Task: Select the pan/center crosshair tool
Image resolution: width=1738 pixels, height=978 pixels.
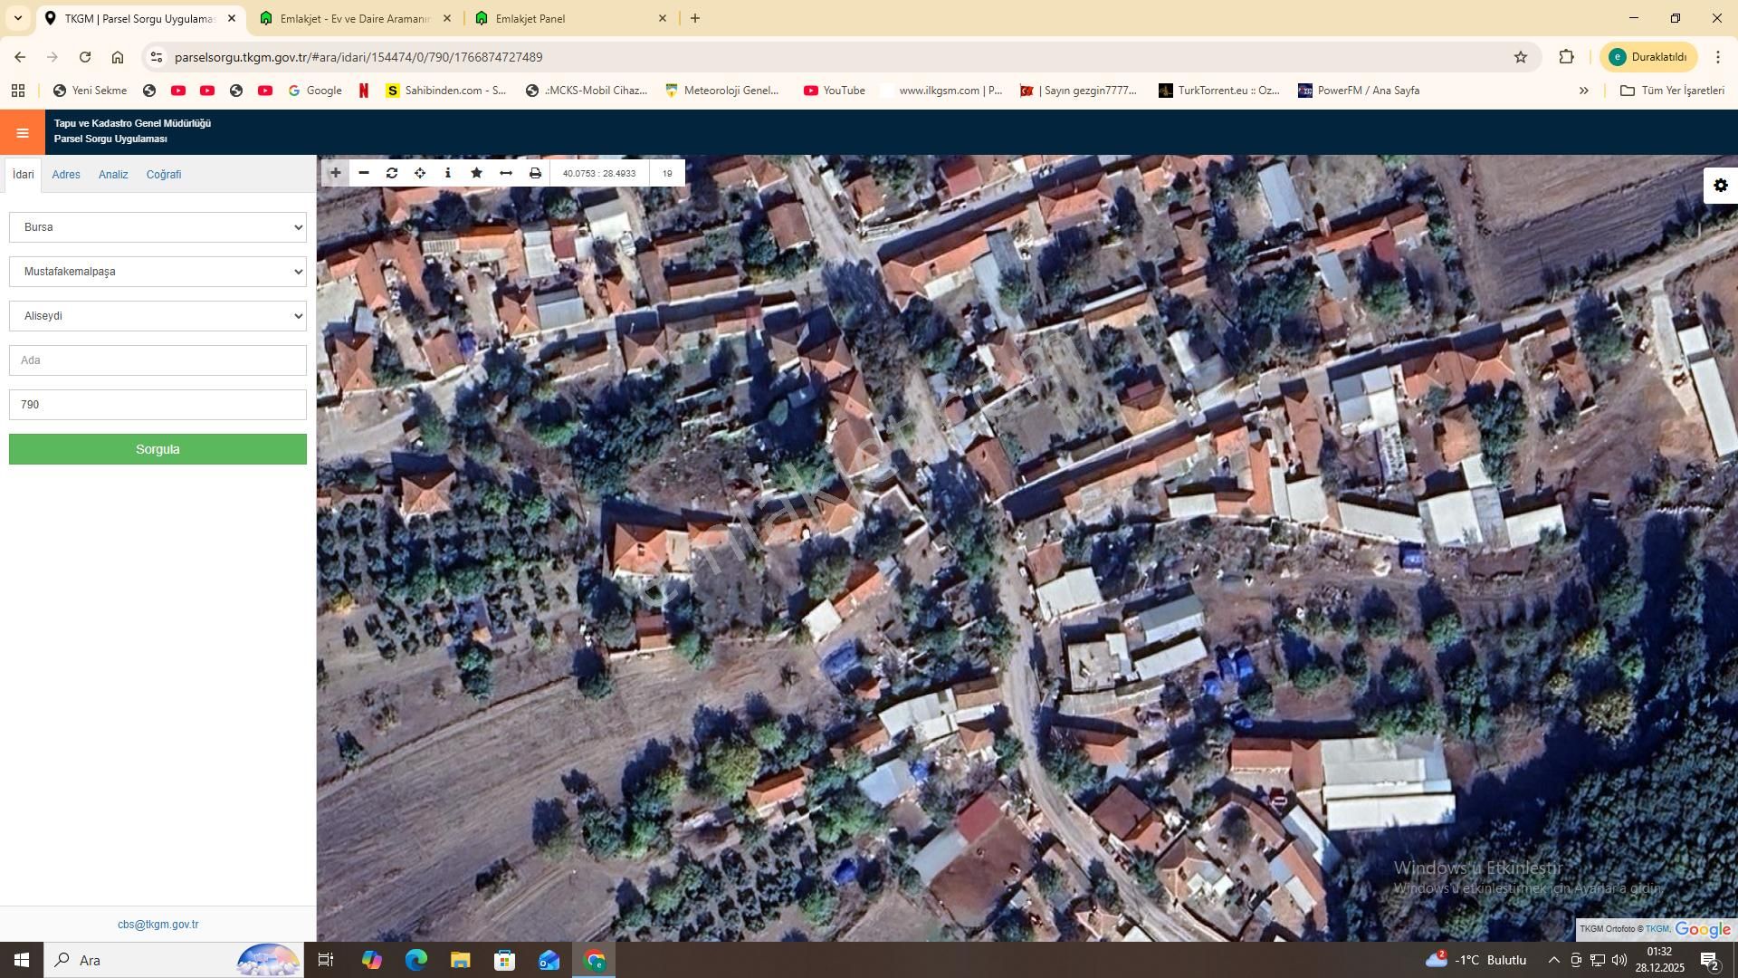Action: point(419,172)
